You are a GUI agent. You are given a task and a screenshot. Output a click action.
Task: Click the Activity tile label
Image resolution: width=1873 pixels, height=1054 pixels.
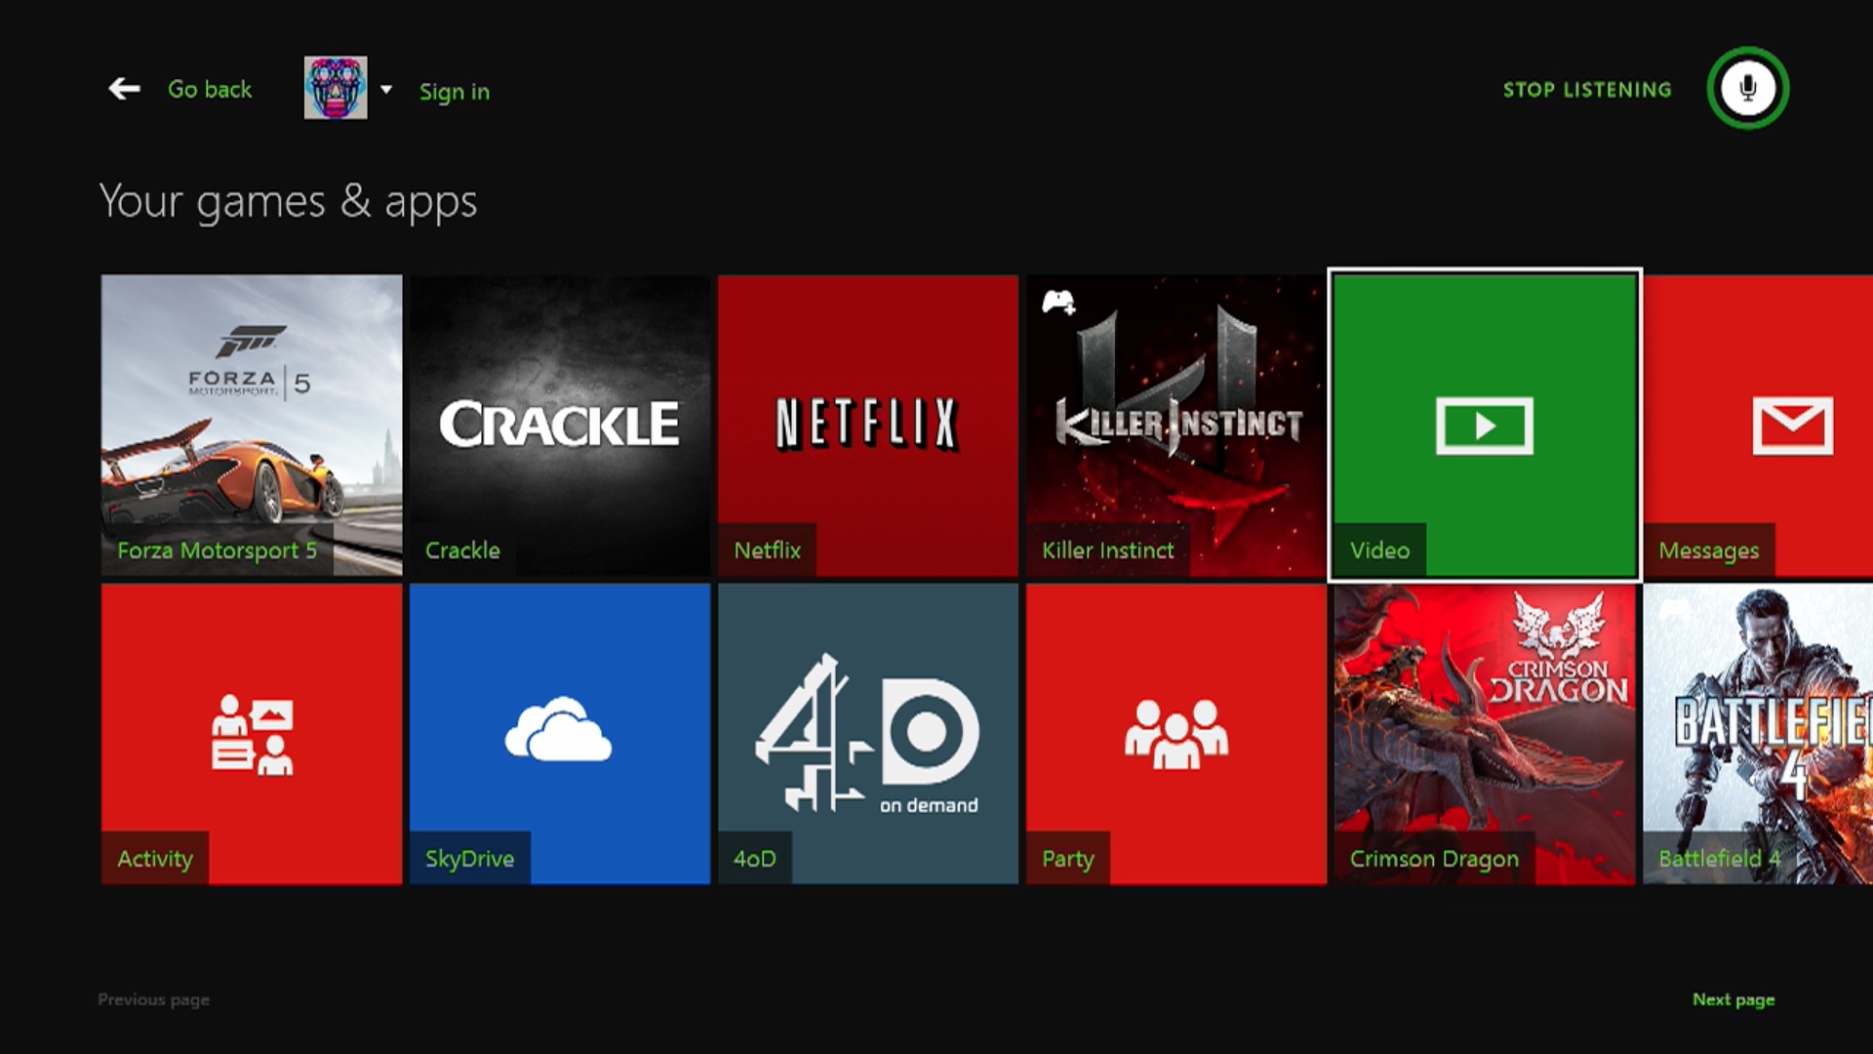click(x=155, y=859)
